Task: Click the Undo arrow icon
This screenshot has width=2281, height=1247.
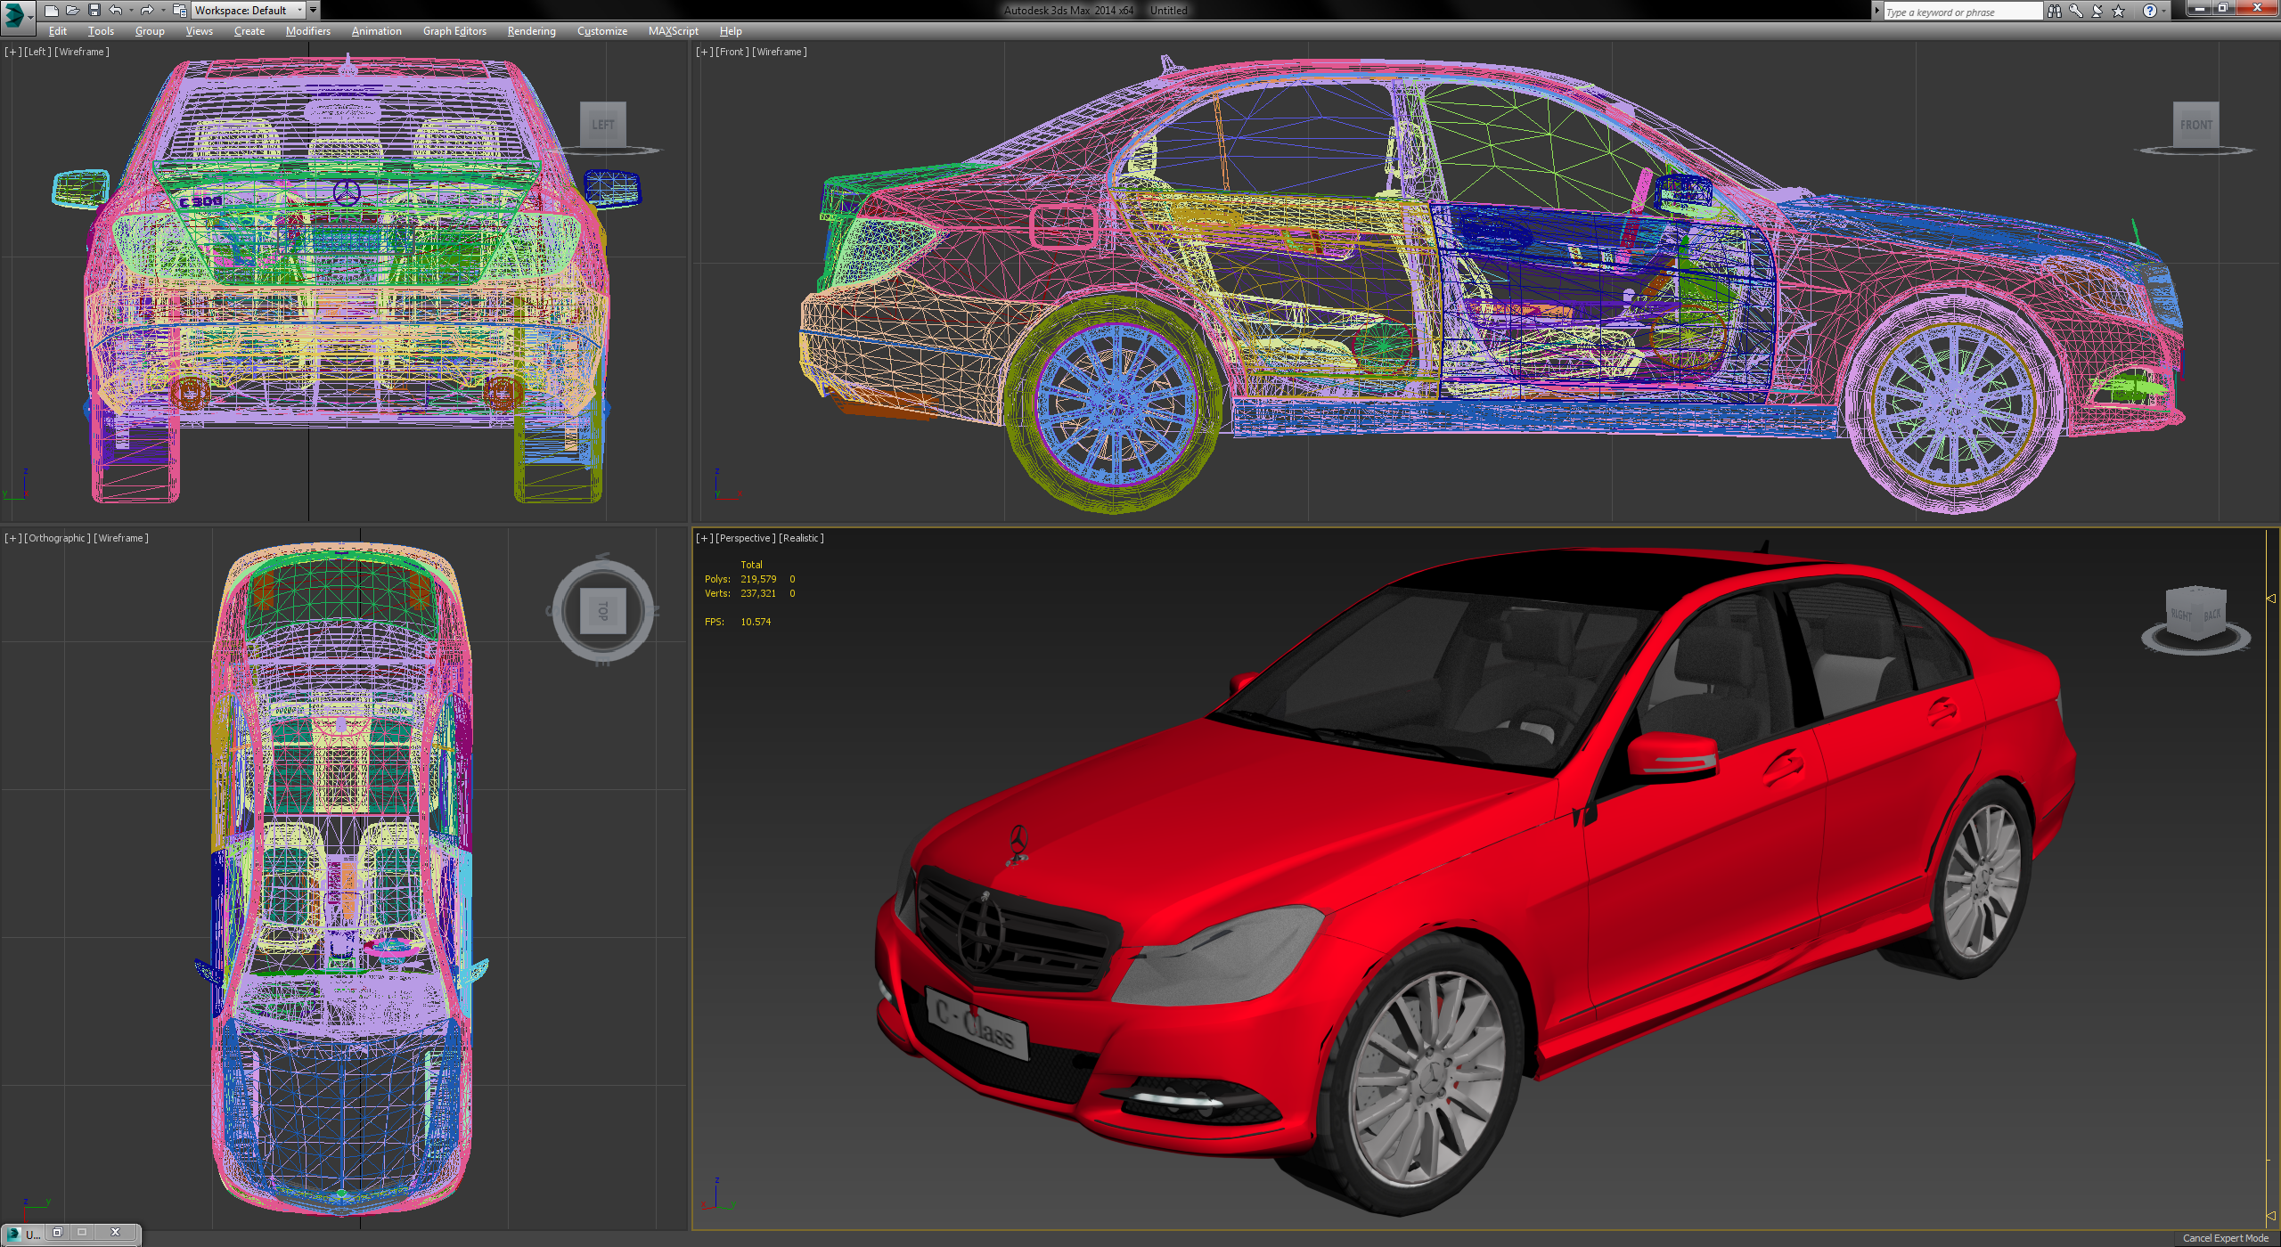Action: (116, 11)
